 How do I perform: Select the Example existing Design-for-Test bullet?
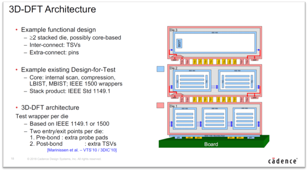click(x=68, y=70)
